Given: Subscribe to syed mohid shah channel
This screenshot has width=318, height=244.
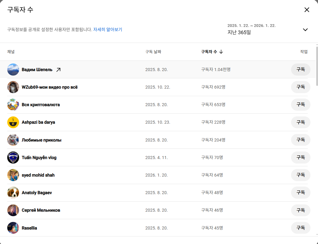Looking at the screenshot, I should pos(300,175).
